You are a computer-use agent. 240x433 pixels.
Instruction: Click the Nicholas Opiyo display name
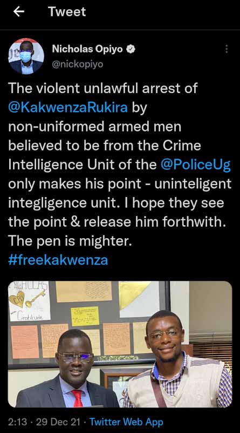[87, 49]
